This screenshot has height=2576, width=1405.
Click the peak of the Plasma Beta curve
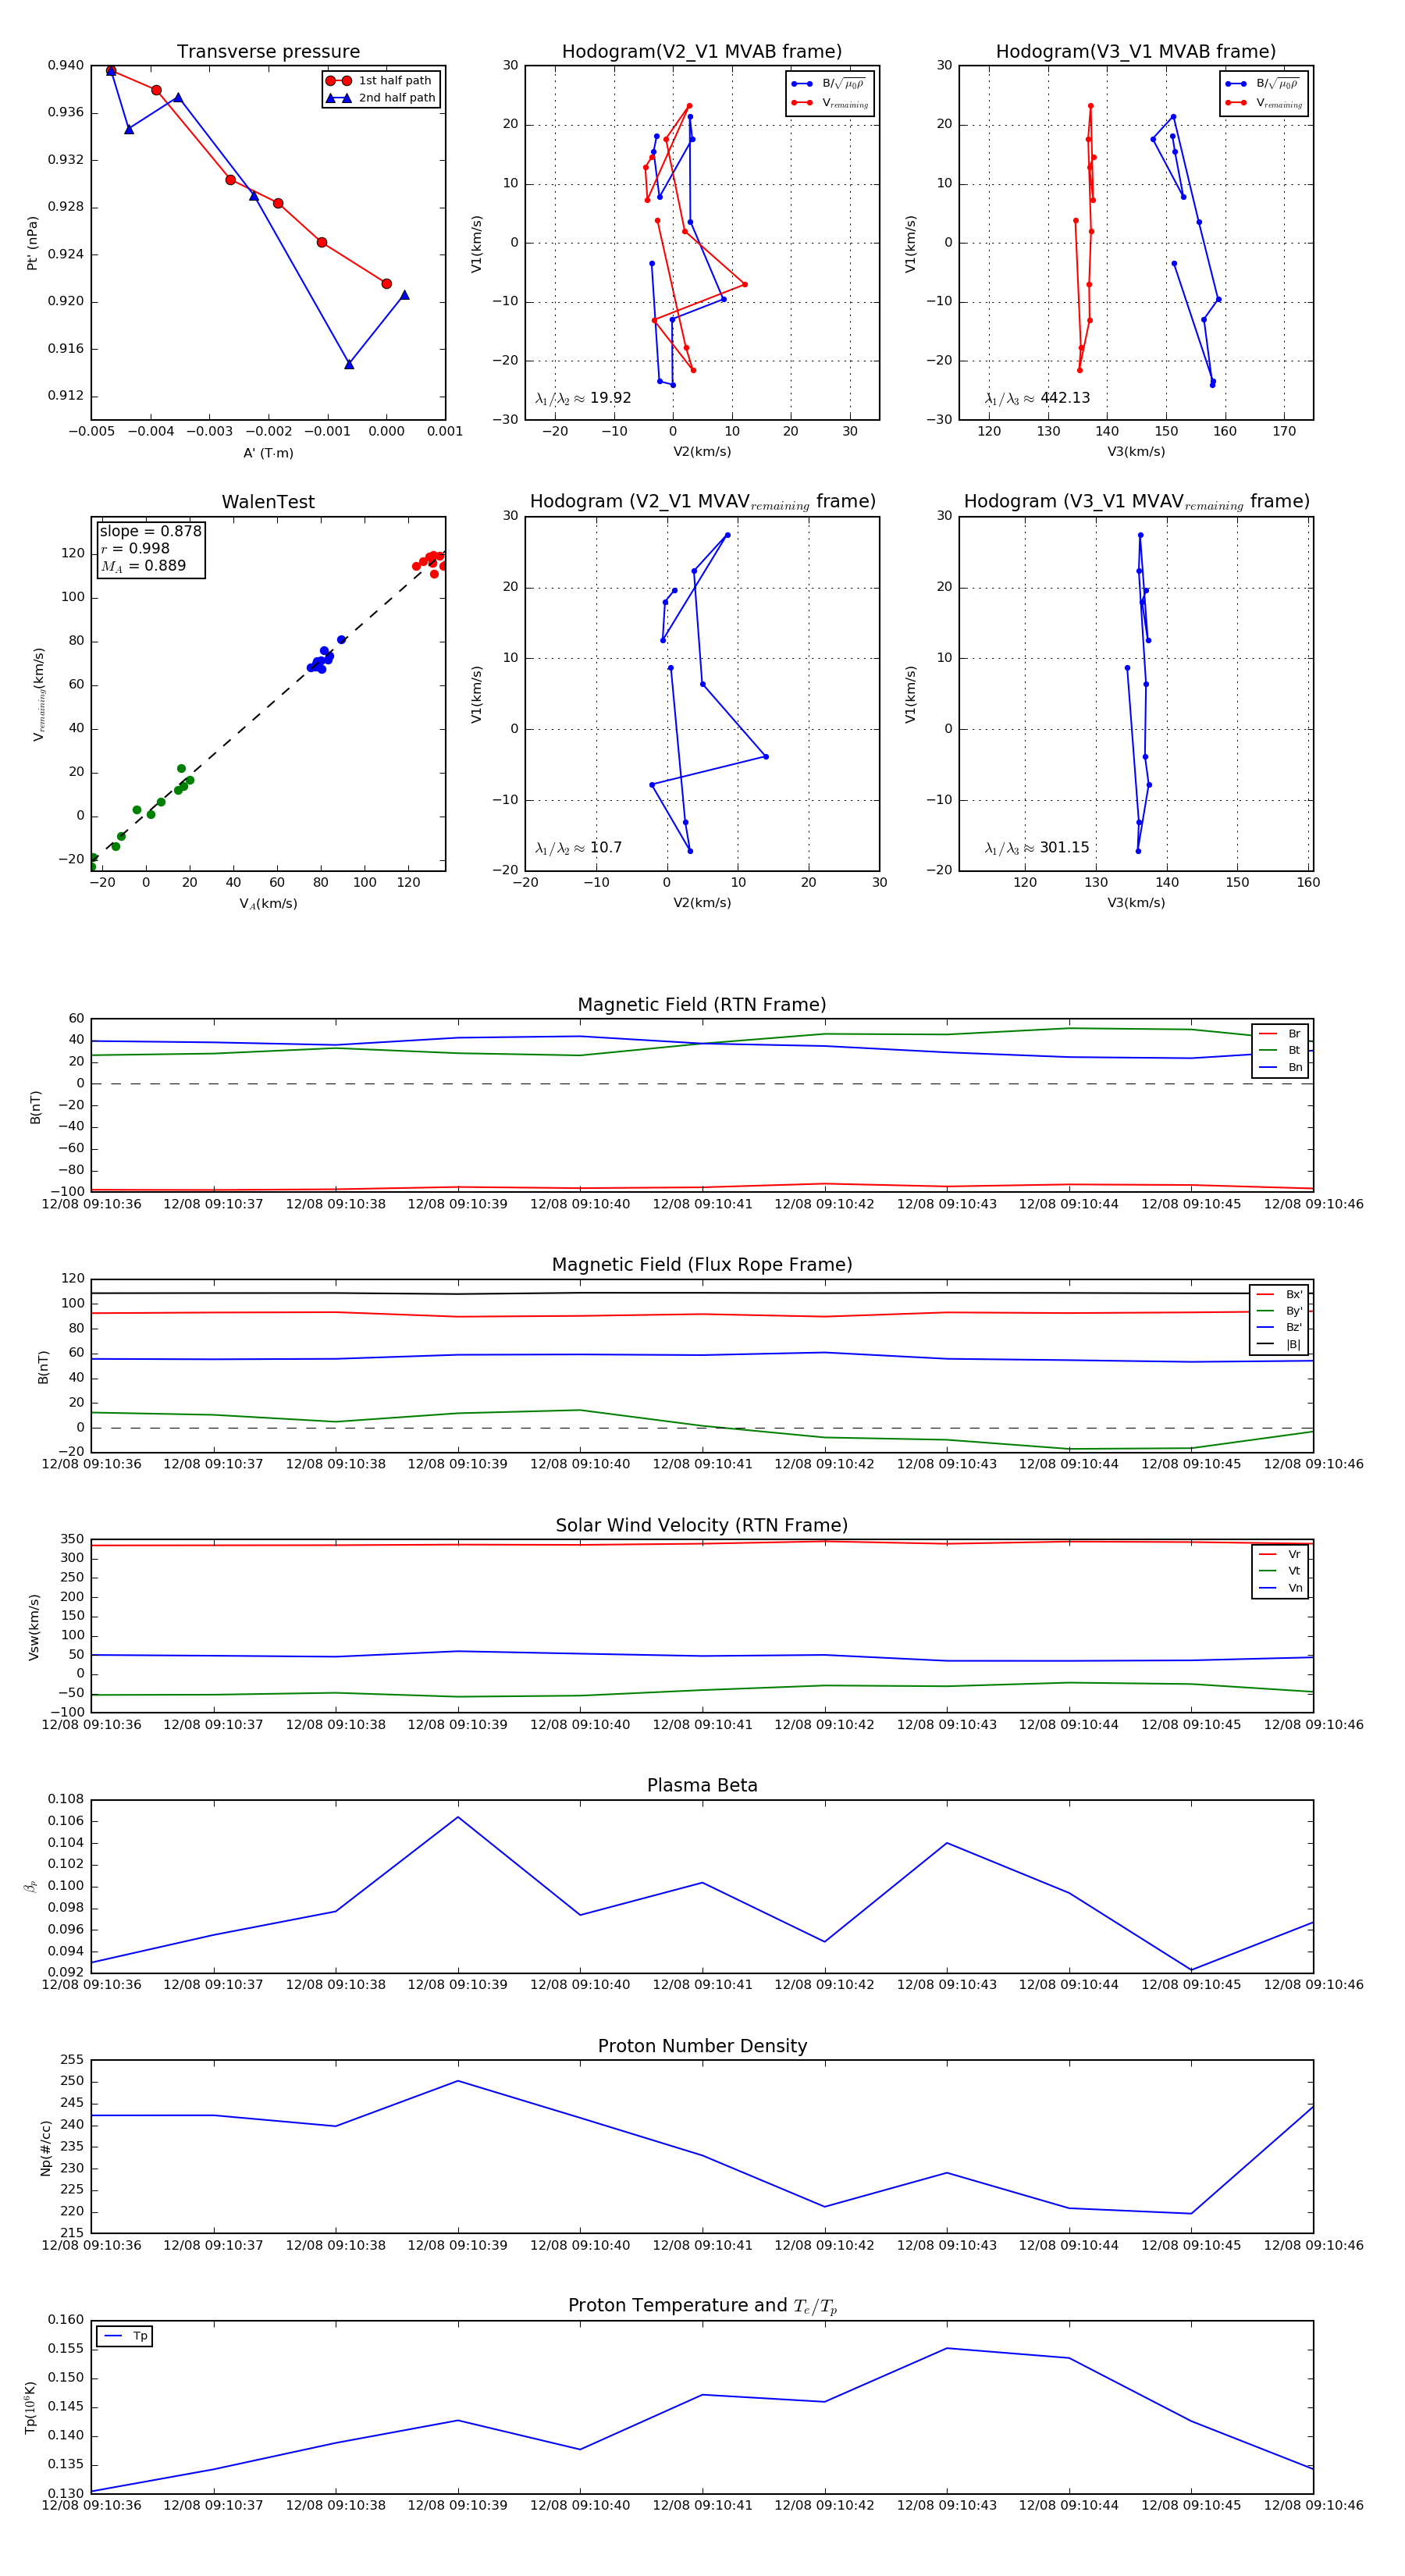point(458,1817)
